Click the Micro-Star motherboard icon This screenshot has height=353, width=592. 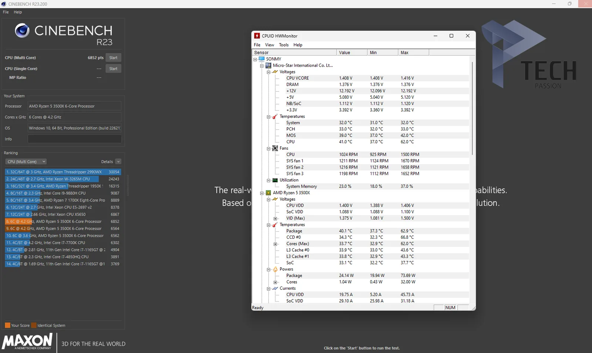(x=268, y=65)
